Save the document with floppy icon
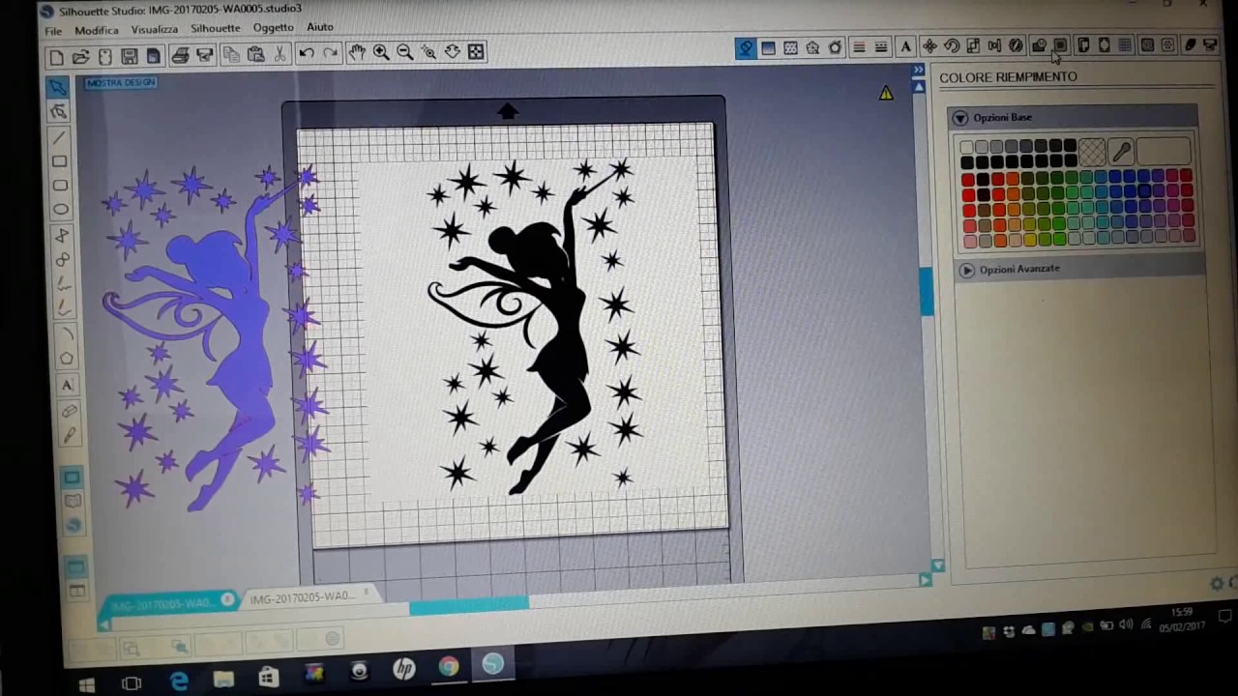 130,57
